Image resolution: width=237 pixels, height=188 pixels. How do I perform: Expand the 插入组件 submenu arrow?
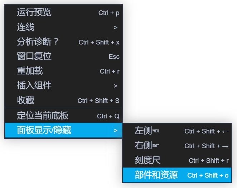116,86
